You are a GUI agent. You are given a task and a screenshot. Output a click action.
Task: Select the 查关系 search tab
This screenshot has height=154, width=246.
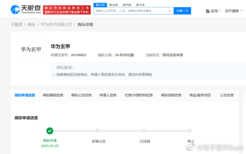pyautogui.click(x=140, y=5)
